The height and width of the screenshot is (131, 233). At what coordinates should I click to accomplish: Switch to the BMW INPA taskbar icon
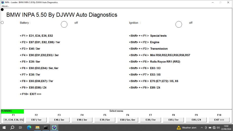[54, 128]
